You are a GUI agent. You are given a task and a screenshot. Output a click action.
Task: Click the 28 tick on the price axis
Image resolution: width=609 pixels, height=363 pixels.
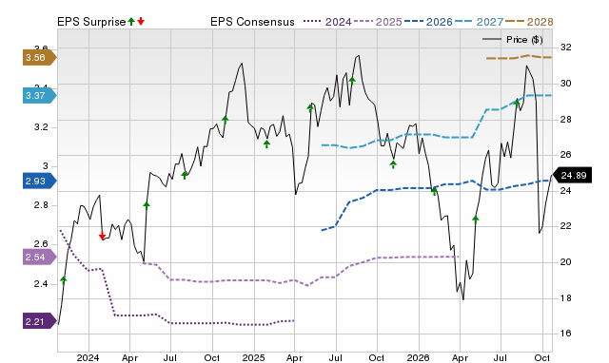click(565, 120)
